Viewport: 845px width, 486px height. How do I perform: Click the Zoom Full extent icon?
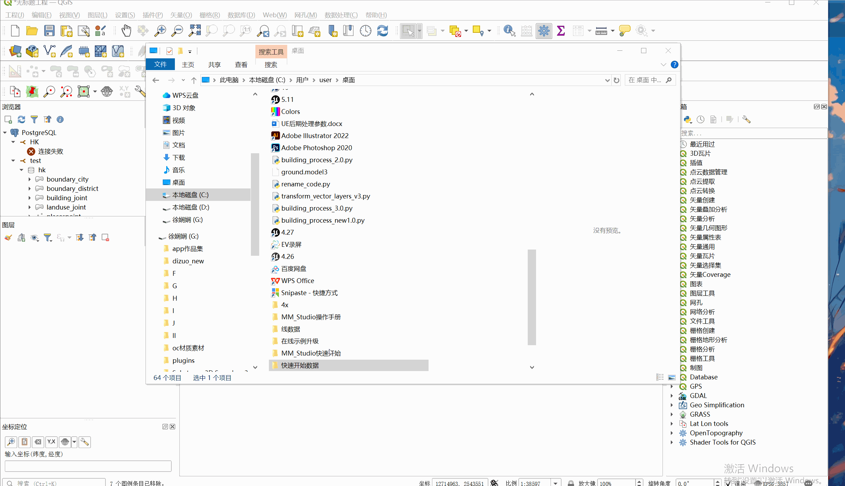coord(195,31)
